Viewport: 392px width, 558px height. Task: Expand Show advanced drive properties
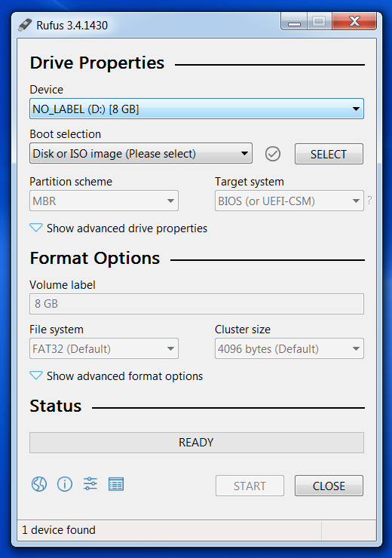[118, 228]
